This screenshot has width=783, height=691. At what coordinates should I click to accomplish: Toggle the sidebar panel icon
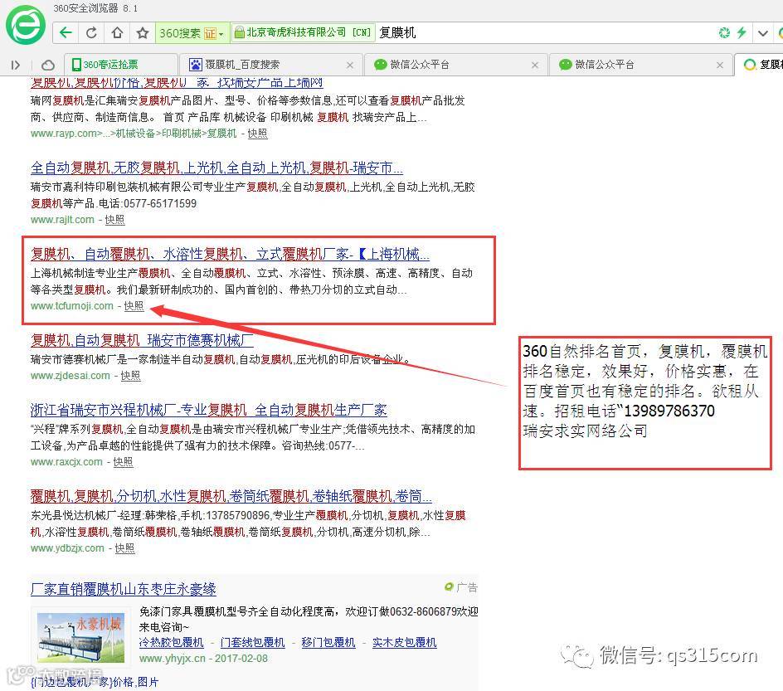point(16,65)
